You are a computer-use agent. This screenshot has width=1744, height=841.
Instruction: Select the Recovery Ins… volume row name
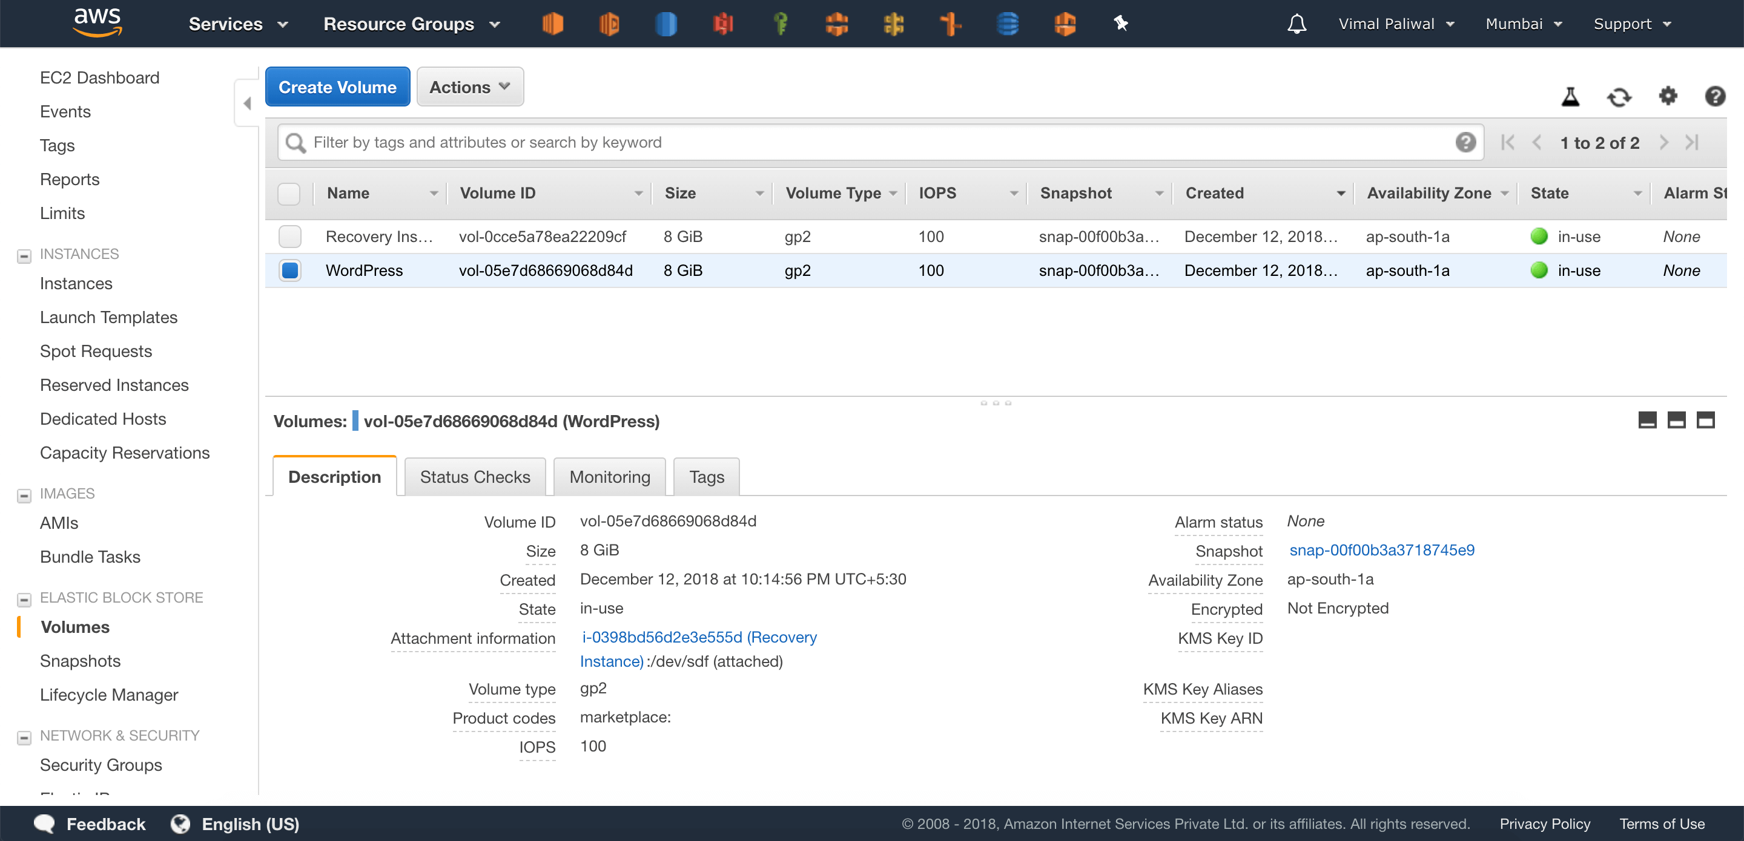pyautogui.click(x=378, y=236)
